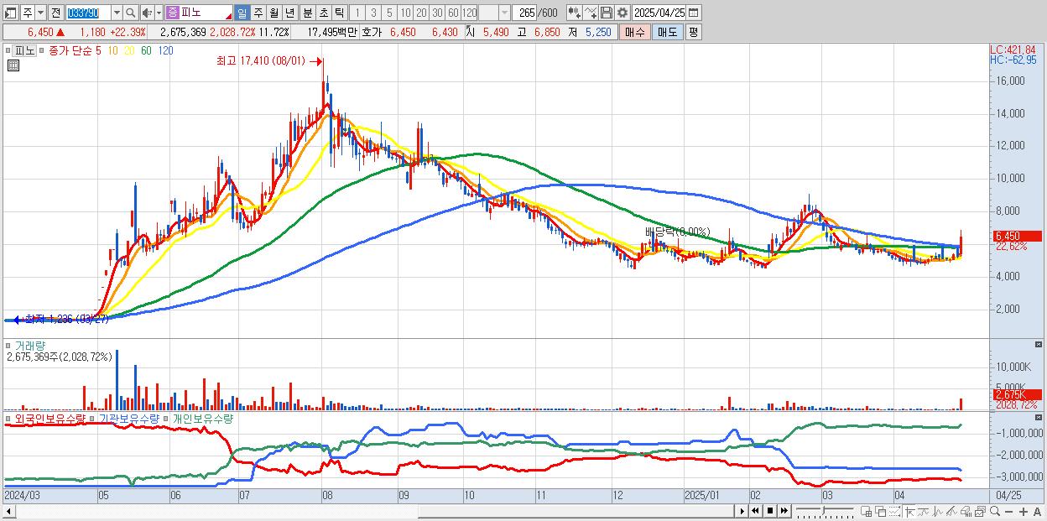Viewport: 1047px width, 521px height.
Task: Select interval 120 button
Action: pos(470,13)
